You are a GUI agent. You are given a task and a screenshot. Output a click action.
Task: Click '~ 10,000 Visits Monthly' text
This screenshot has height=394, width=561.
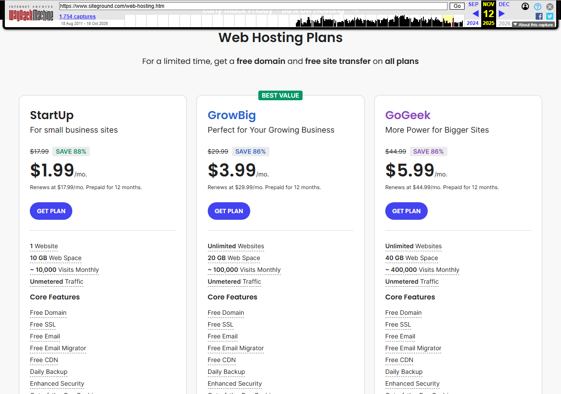64,270
